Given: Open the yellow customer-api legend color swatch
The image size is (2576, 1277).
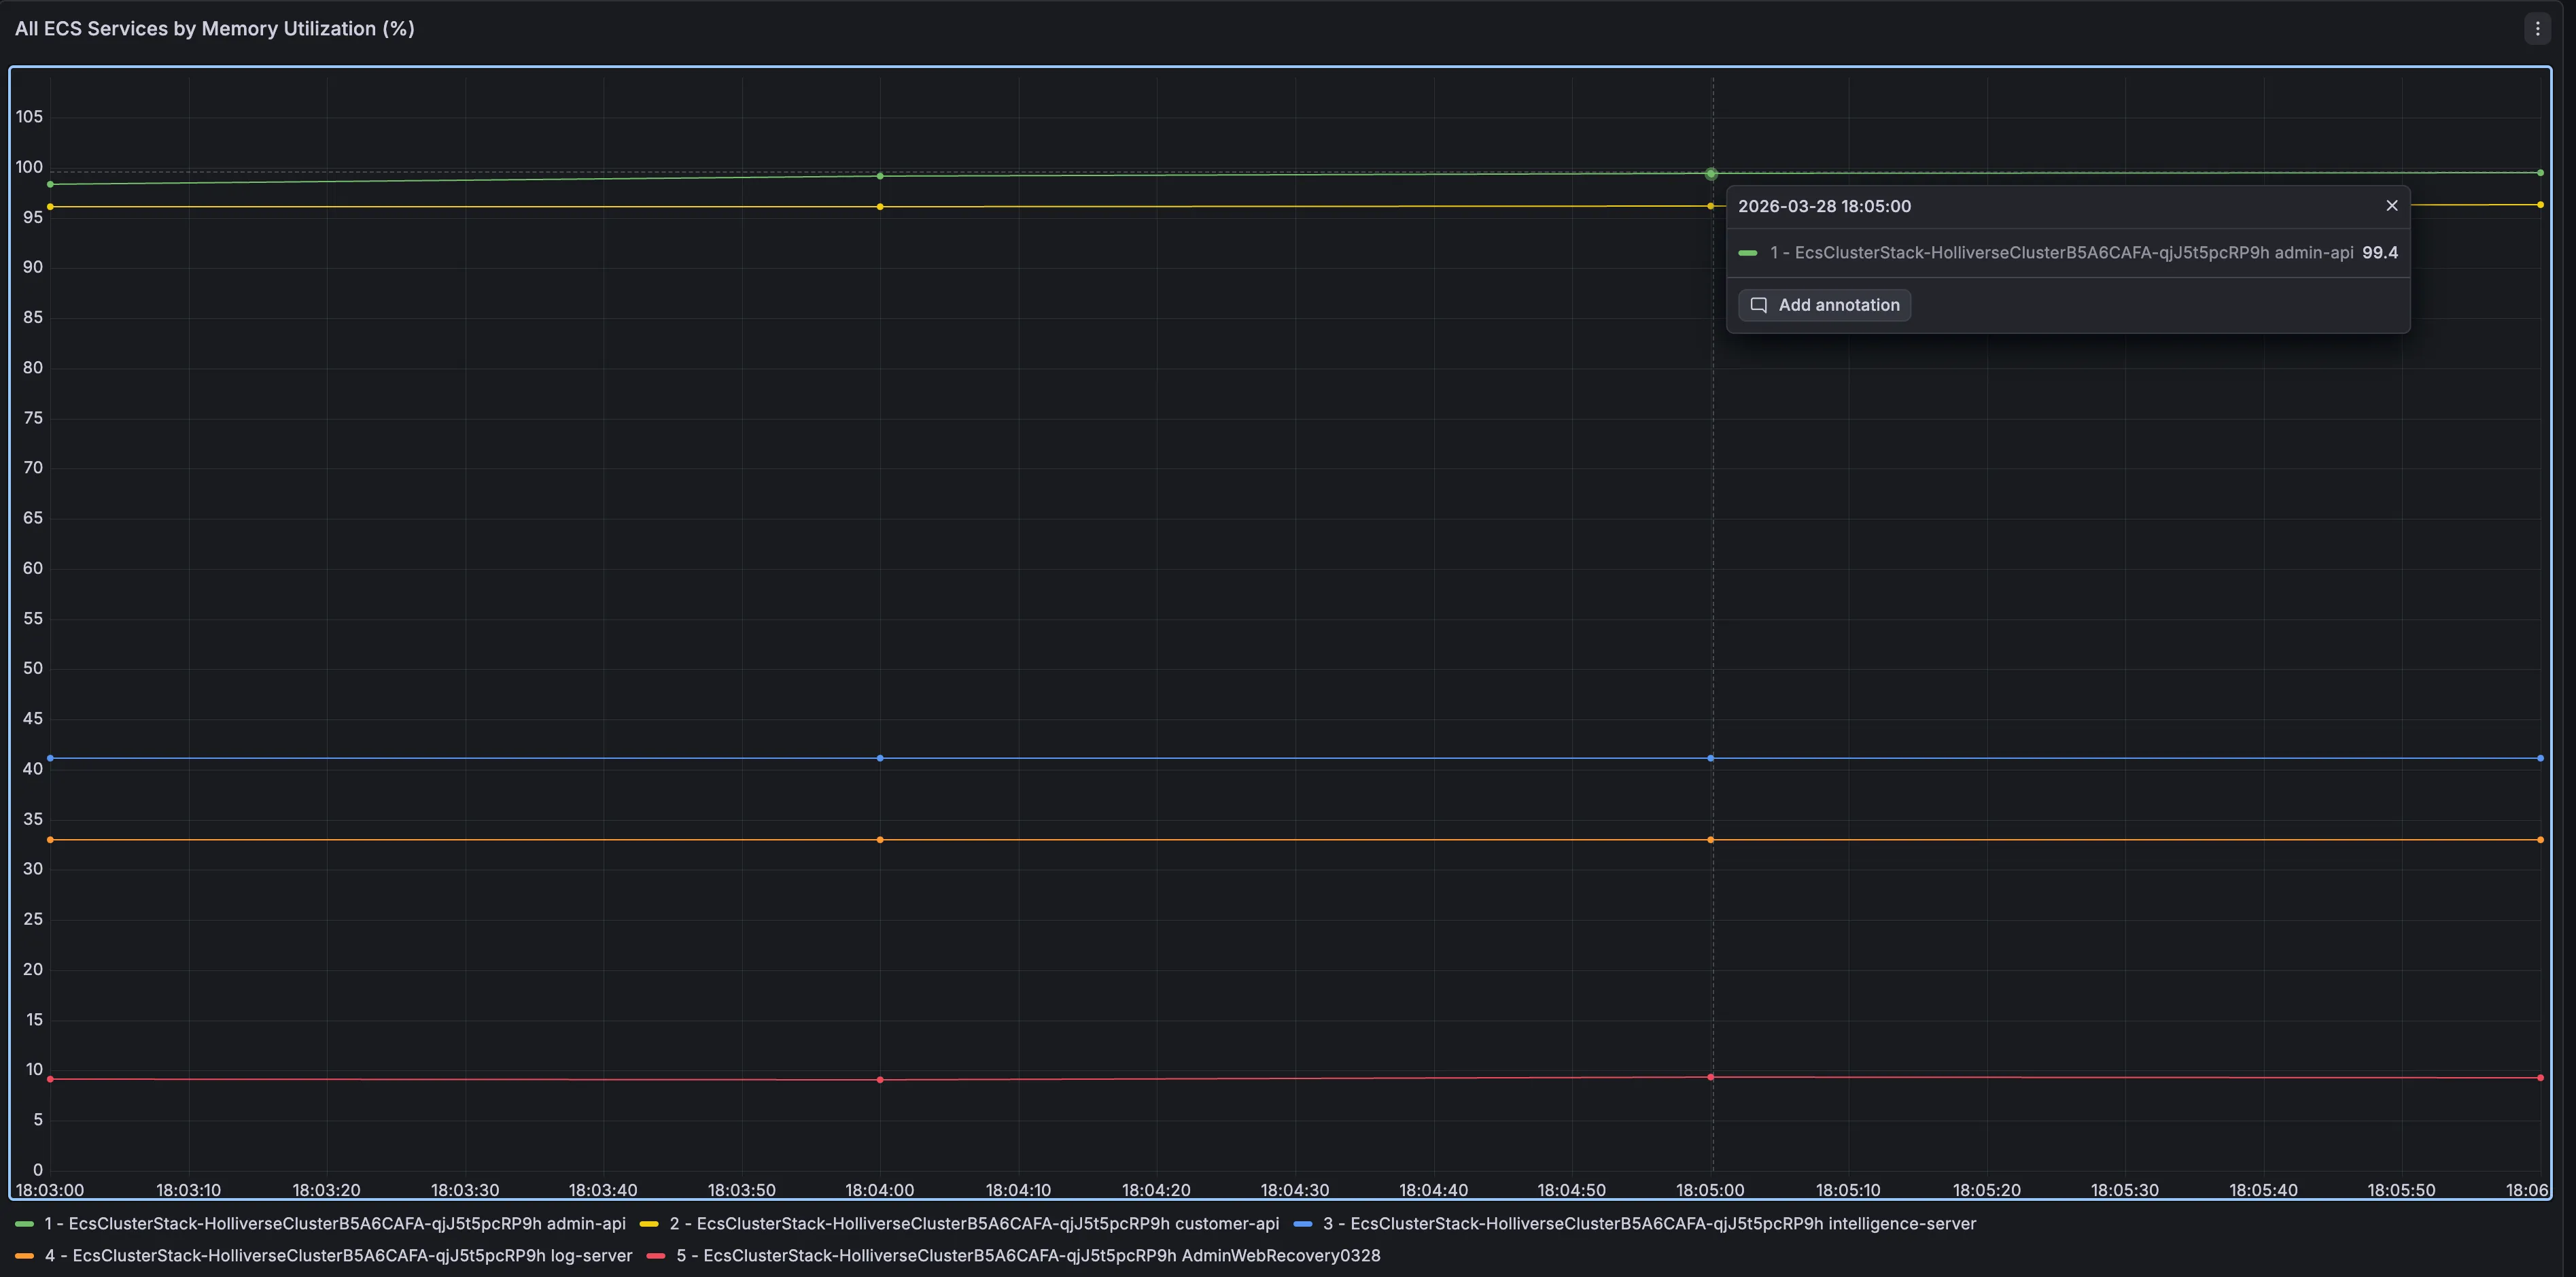Looking at the screenshot, I should click(649, 1224).
